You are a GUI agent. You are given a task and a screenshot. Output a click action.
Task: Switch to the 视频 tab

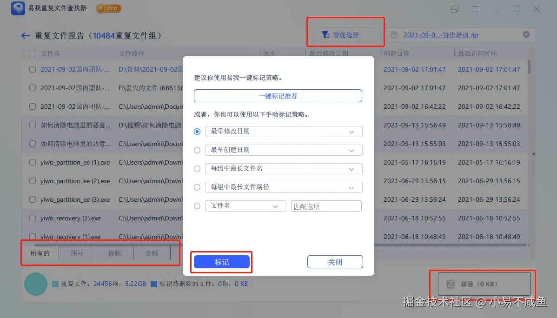tap(114, 253)
